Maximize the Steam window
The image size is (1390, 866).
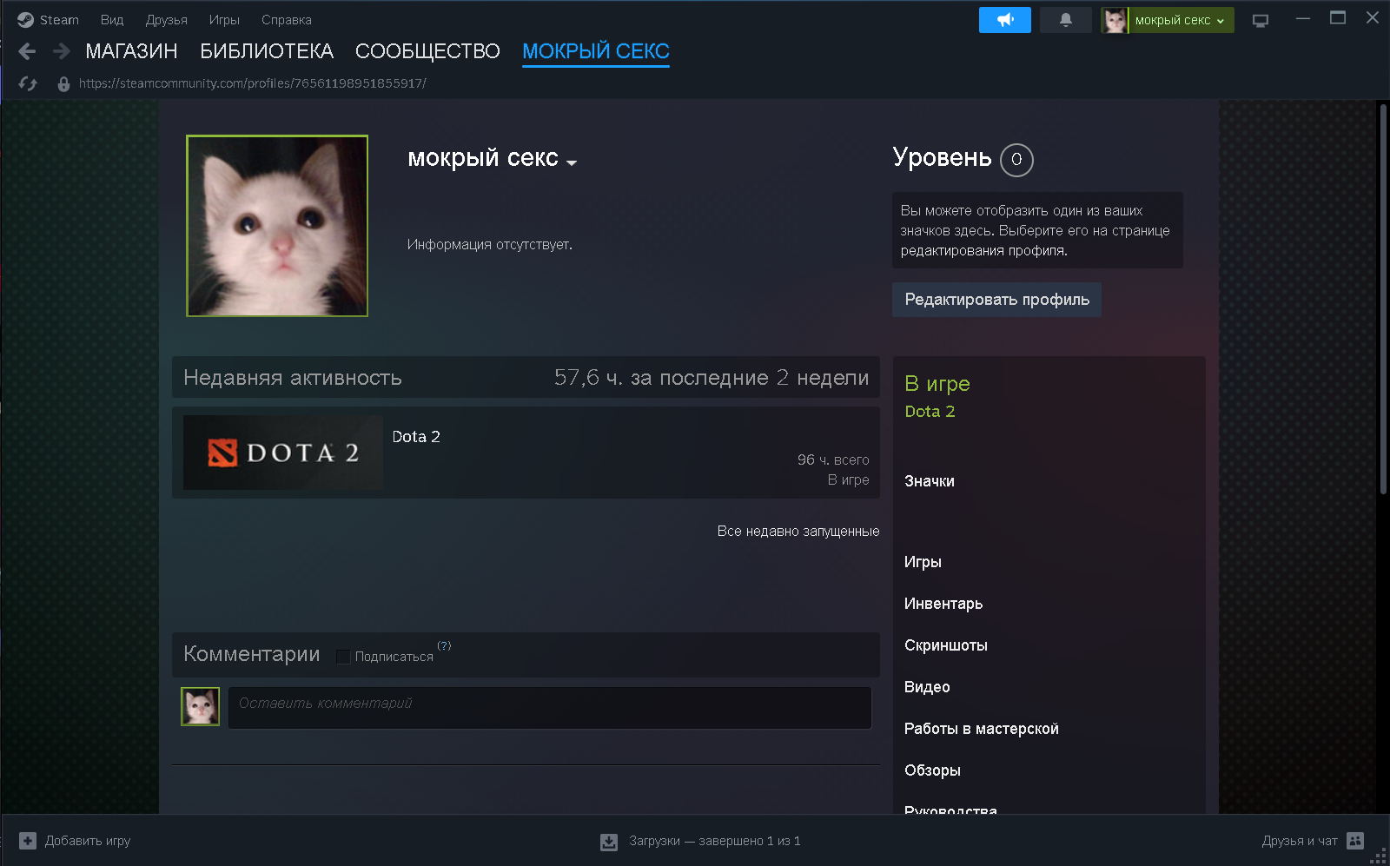point(1338,18)
